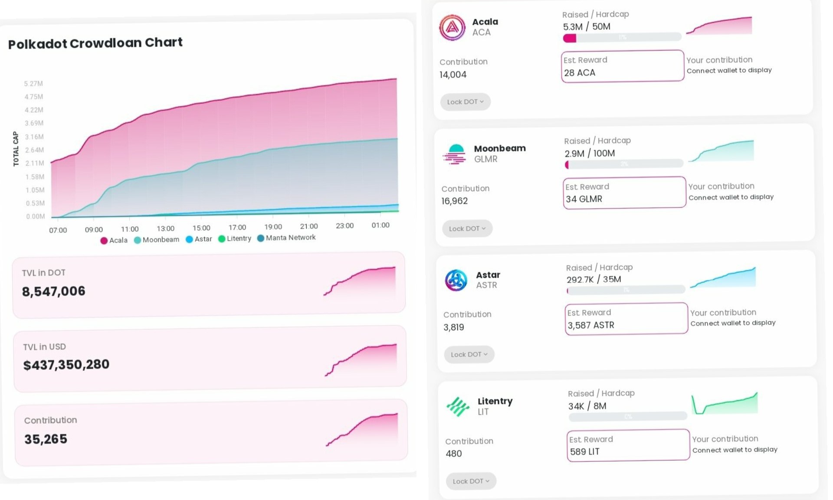This screenshot has height=500, width=833.
Task: Open Lock DOT dropdown in Moonbeam card
Action: [x=467, y=229]
